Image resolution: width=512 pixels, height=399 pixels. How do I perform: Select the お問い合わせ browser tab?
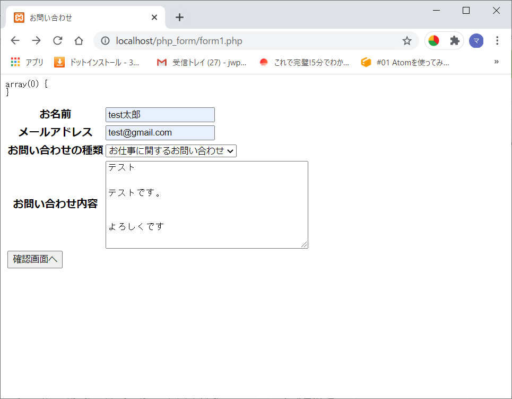pos(85,18)
